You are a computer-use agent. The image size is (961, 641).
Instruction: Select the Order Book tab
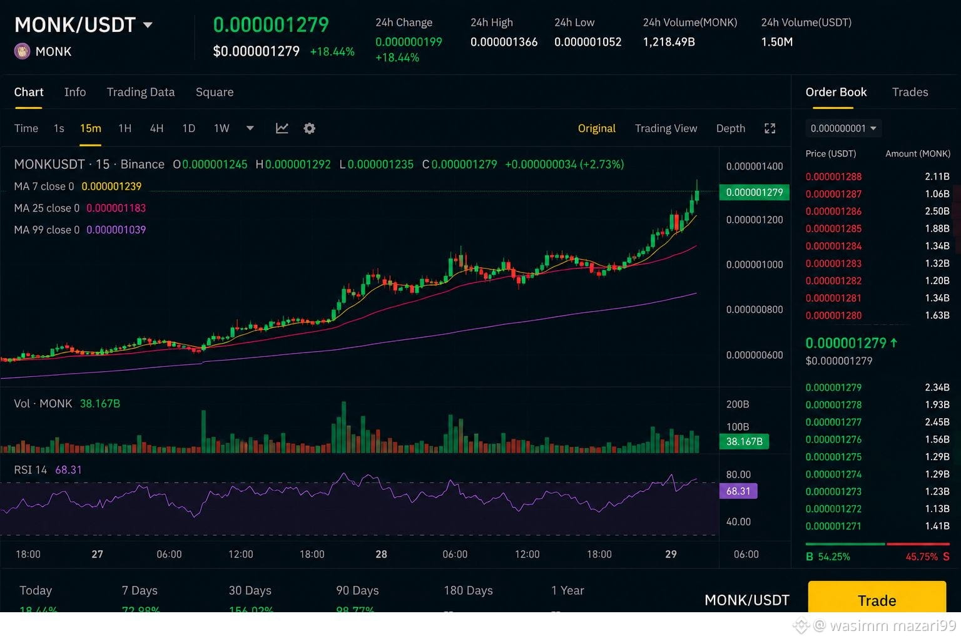click(x=836, y=92)
